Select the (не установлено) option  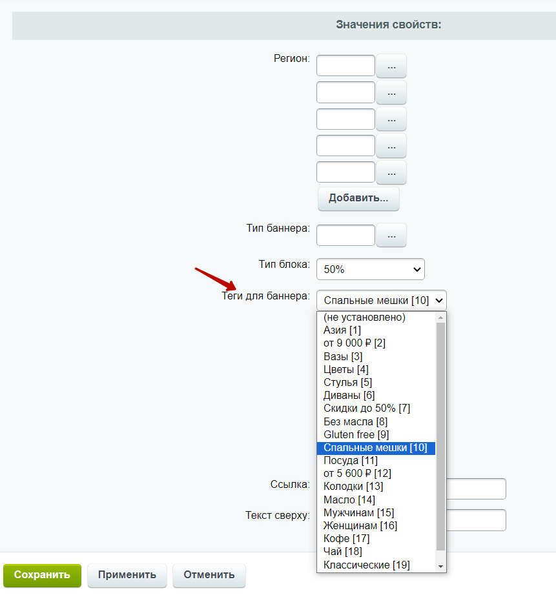[364, 318]
